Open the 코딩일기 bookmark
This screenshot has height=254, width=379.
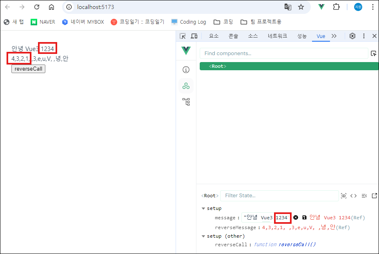[138, 22]
